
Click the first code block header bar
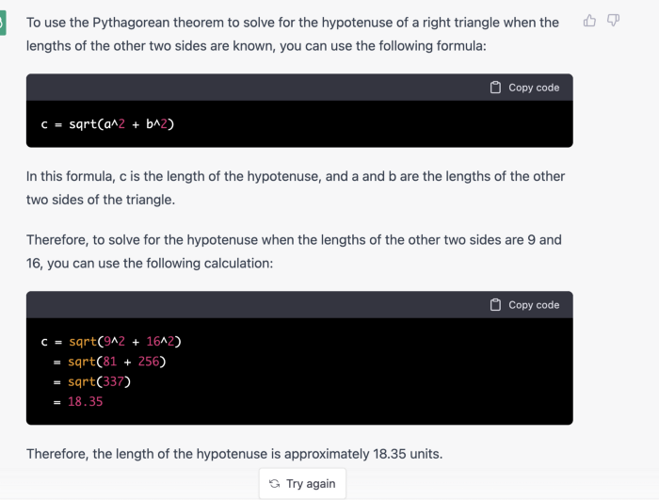coord(299,88)
